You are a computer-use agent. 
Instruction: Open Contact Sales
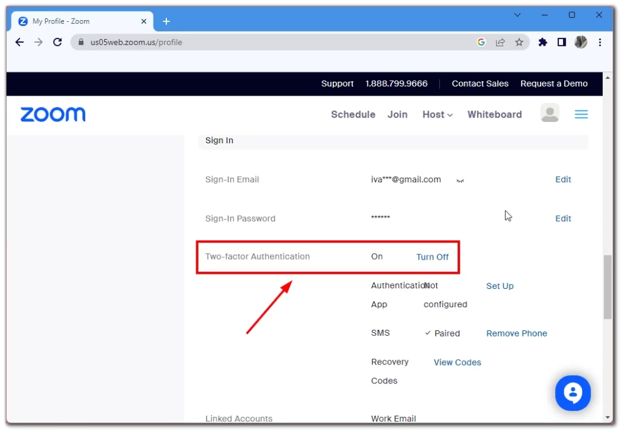click(480, 84)
